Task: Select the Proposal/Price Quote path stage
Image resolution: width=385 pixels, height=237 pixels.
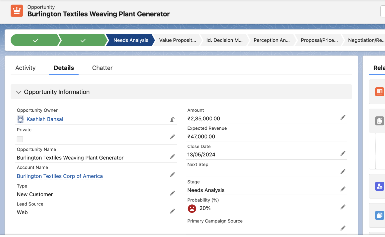Action: (x=319, y=40)
